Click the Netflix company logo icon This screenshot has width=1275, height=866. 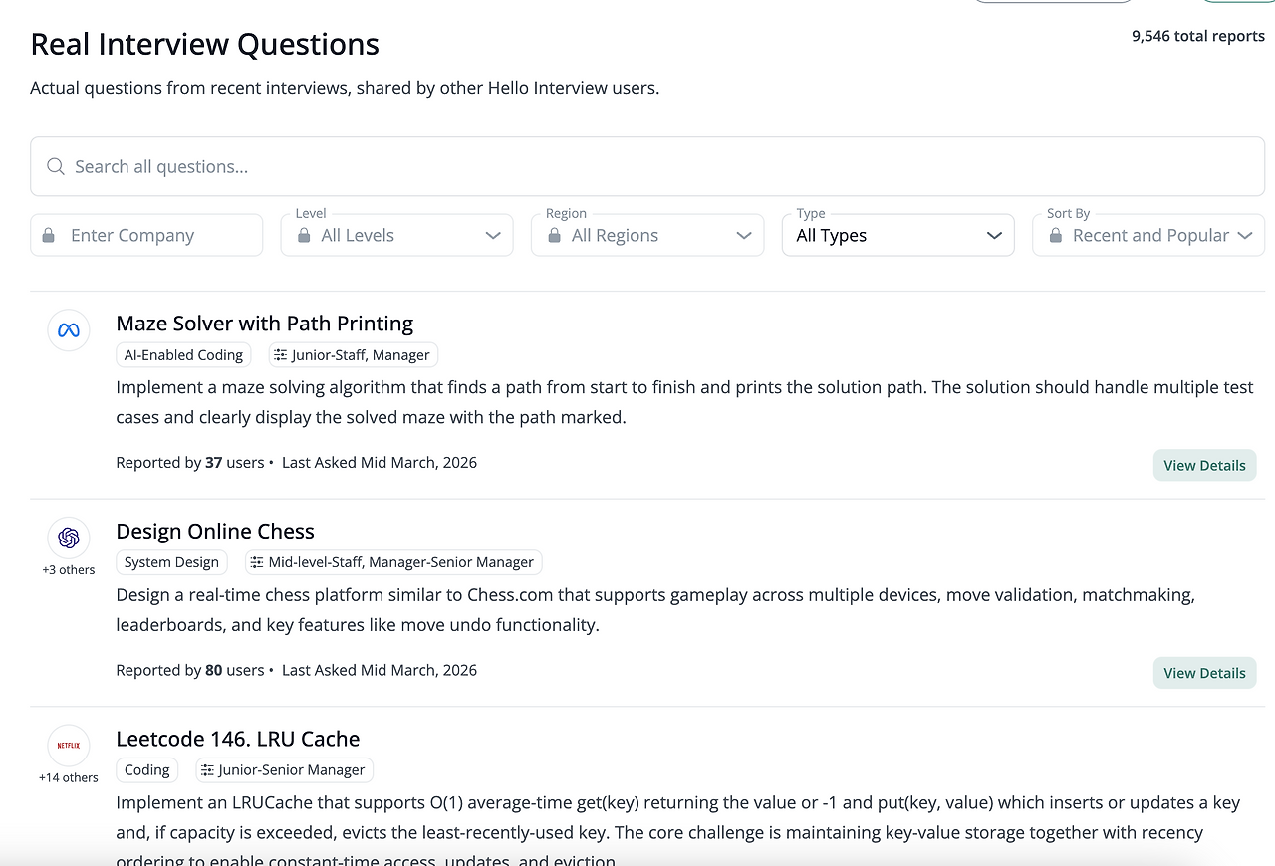[69, 746]
